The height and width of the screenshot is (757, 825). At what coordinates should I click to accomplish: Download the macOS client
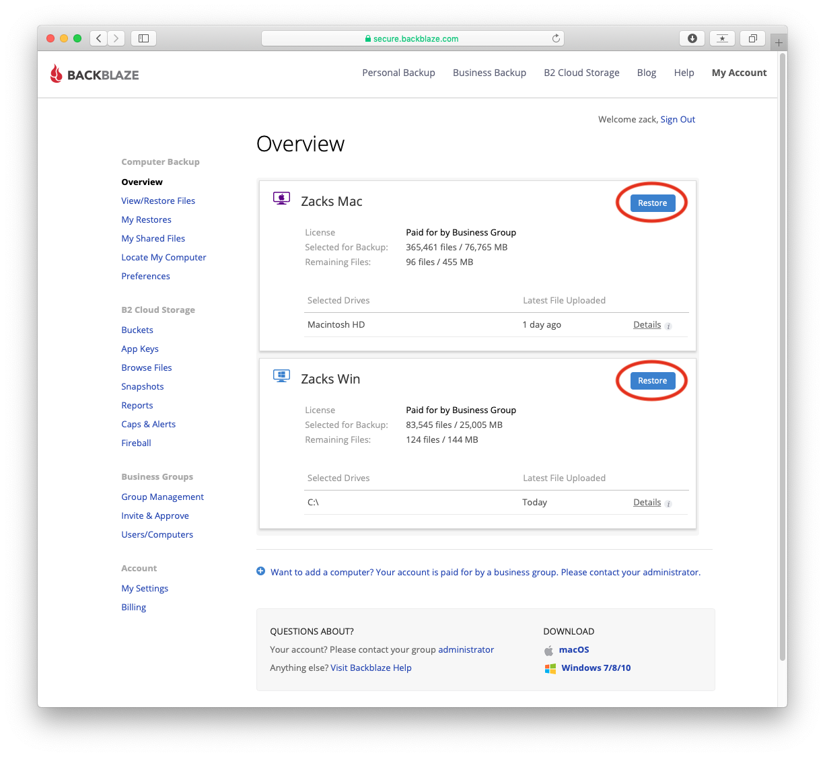[x=574, y=649]
